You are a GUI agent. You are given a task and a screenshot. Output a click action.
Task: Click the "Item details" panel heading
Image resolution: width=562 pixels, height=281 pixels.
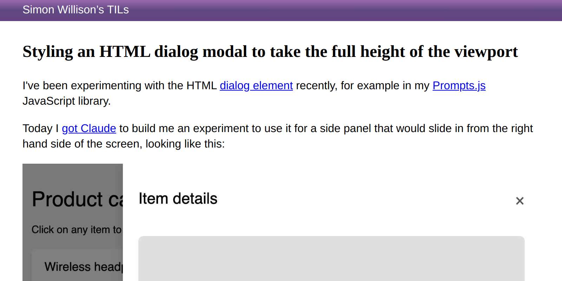click(178, 199)
